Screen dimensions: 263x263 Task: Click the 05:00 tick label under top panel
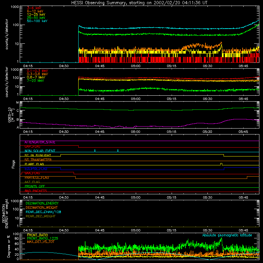136,66
